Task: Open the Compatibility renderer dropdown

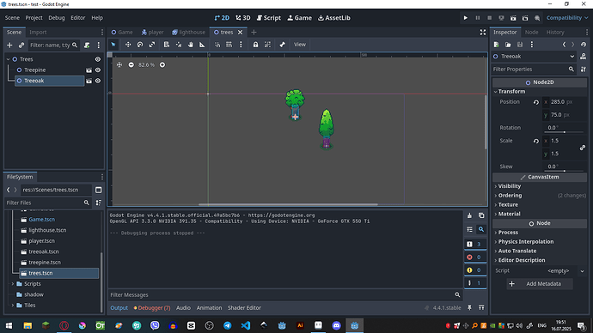Action: click(x=567, y=18)
